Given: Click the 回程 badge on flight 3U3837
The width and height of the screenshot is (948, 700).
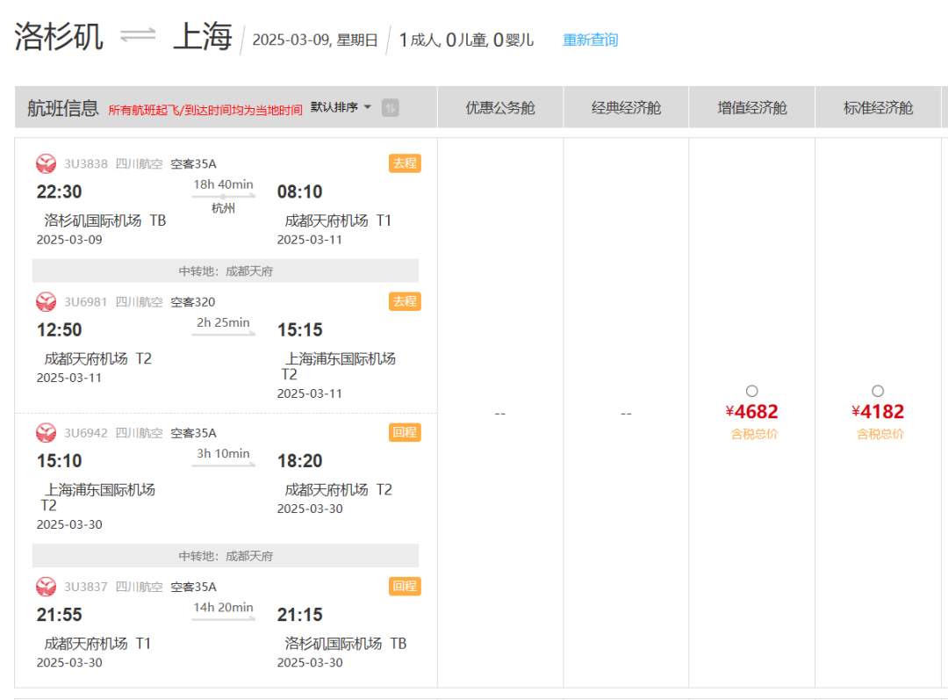Looking at the screenshot, I should click(405, 586).
